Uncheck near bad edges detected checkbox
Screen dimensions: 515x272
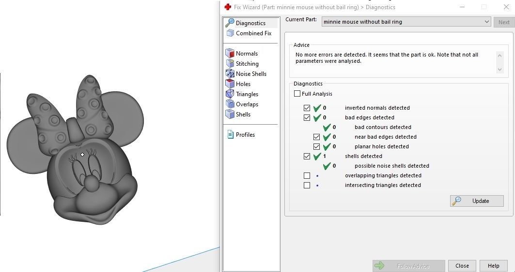pyautogui.click(x=317, y=137)
